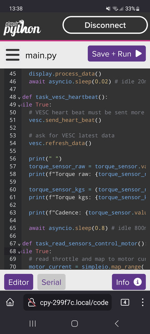The width and height of the screenshot is (150, 334).
Task: Click the CircuitPython logo
Action: [22, 28]
